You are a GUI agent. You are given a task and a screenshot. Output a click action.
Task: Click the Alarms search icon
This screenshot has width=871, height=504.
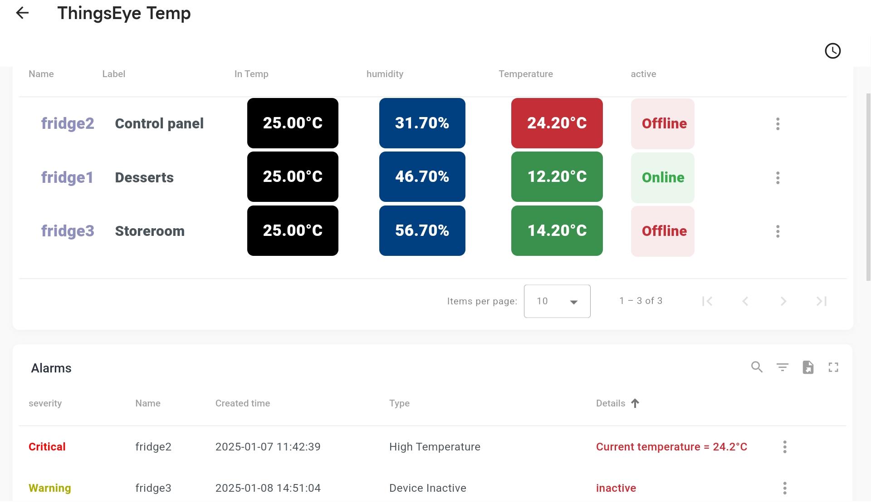click(x=757, y=367)
